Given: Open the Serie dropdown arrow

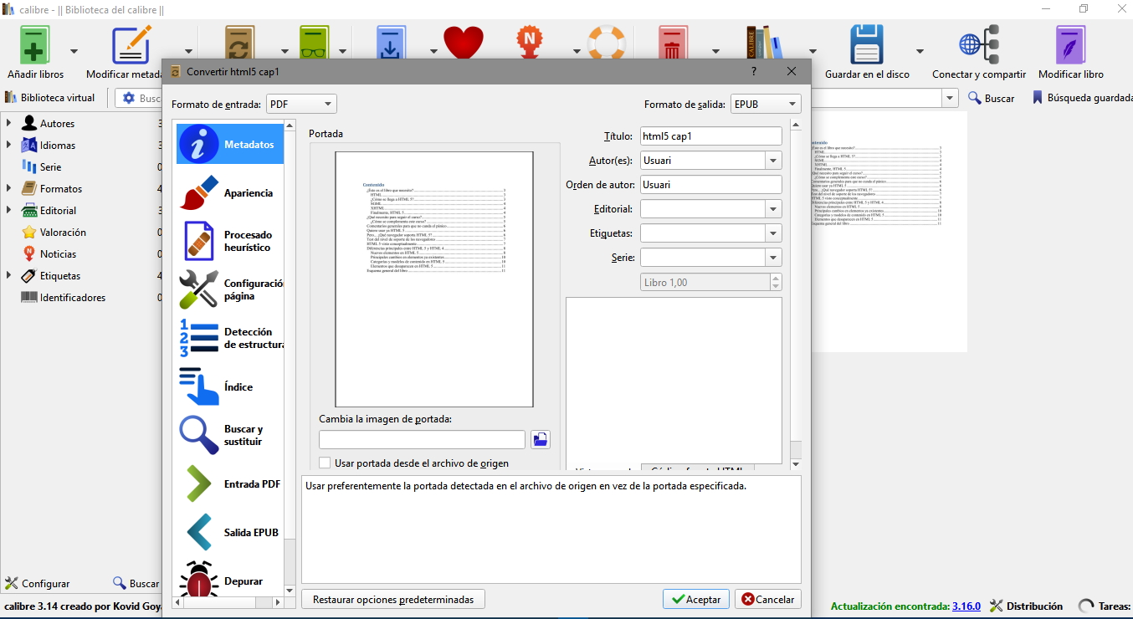Looking at the screenshot, I should 773,258.
